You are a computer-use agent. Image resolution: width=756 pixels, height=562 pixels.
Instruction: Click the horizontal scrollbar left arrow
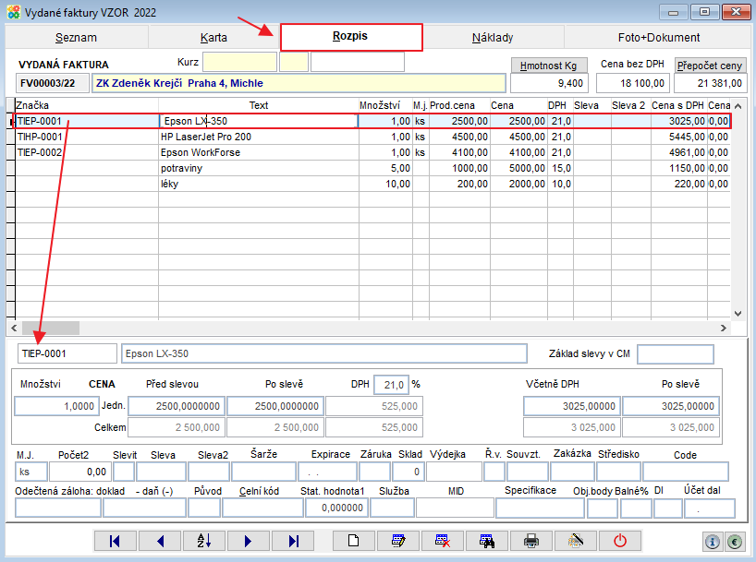14,328
